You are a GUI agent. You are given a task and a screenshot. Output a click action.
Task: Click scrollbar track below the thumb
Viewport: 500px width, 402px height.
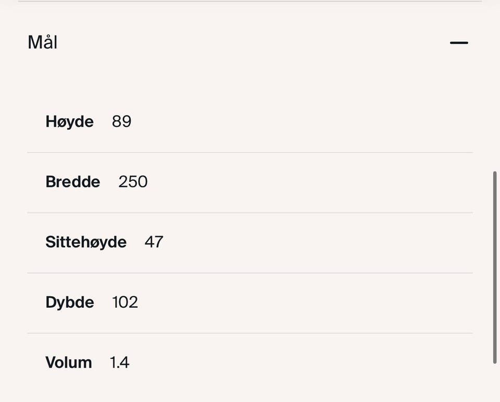(494, 385)
